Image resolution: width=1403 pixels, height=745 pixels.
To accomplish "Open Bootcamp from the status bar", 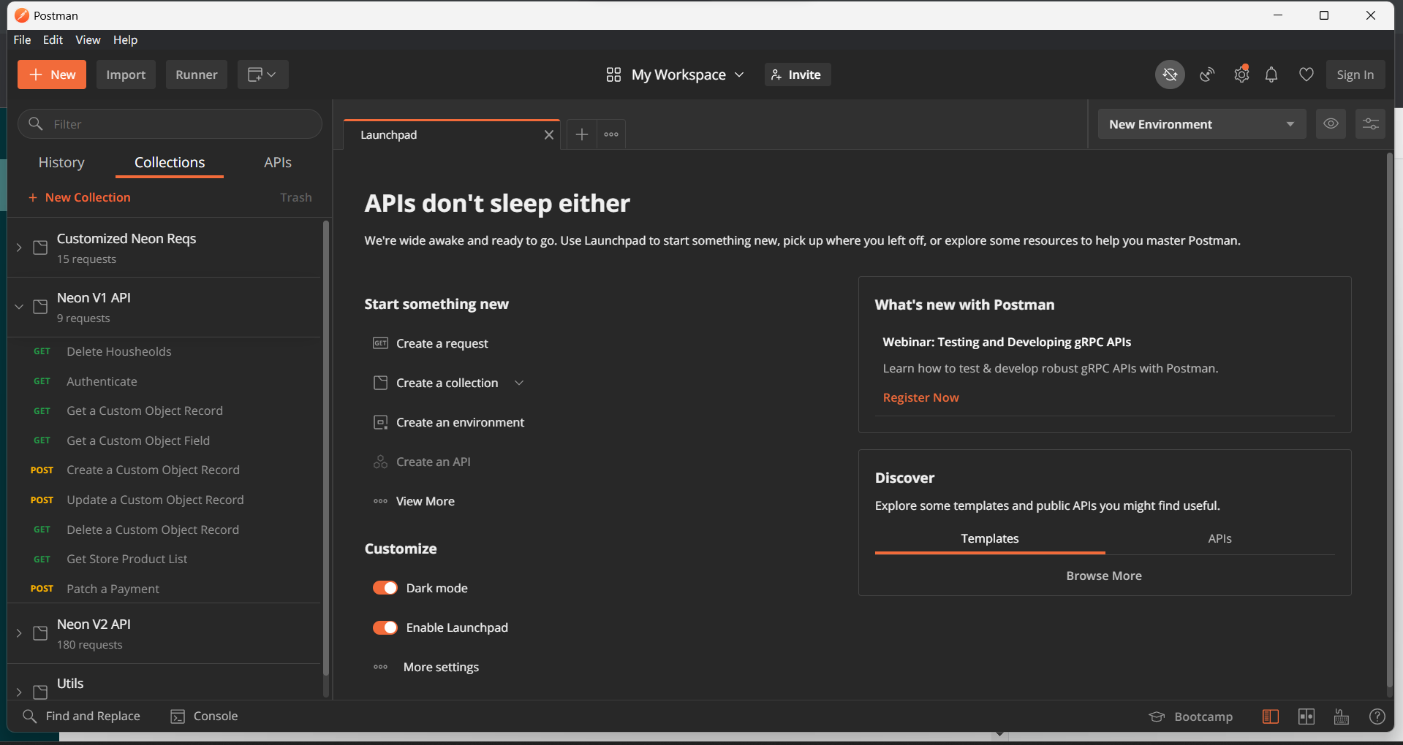I will click(1191, 717).
